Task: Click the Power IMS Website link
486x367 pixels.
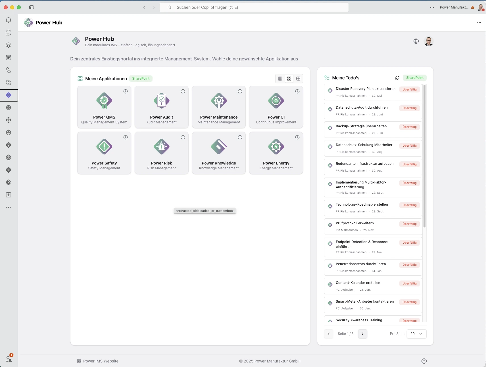Action: (x=98, y=361)
